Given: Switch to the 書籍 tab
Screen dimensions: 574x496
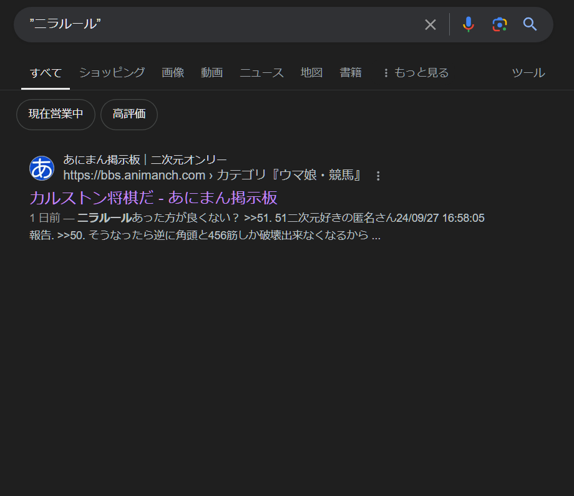Looking at the screenshot, I should (351, 73).
